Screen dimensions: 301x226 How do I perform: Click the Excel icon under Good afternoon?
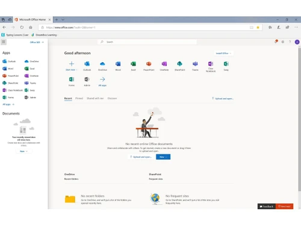(133, 64)
